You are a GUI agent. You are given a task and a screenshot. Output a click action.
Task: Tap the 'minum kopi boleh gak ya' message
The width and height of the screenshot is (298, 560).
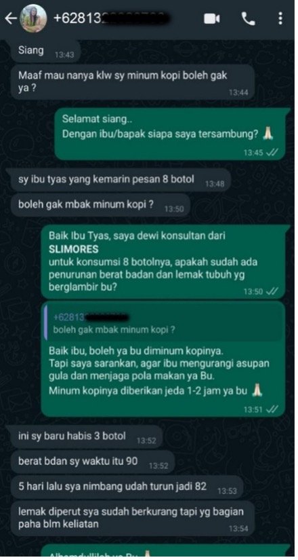point(133,81)
